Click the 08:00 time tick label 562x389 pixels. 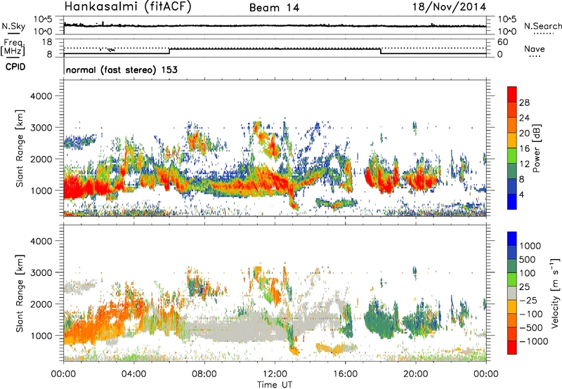pyautogui.click(x=204, y=374)
